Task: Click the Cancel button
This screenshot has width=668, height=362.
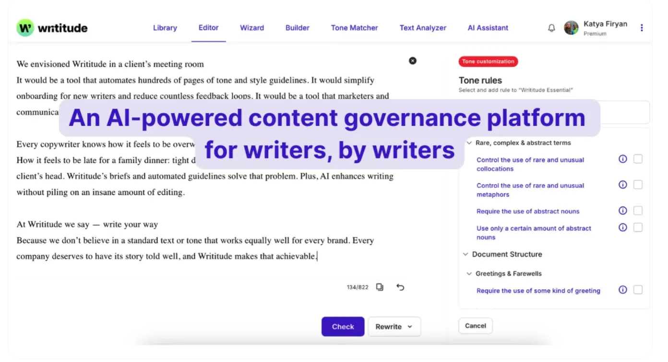Action: point(475,326)
